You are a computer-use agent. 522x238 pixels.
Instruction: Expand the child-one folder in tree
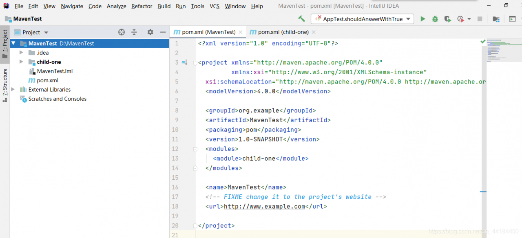tap(22, 62)
